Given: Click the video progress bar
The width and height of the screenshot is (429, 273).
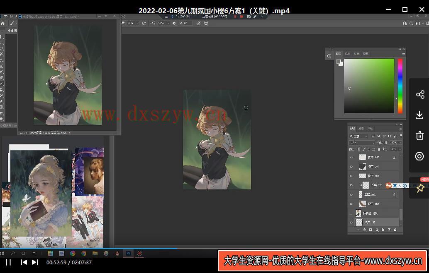Looking at the screenshot, I should (214, 249).
